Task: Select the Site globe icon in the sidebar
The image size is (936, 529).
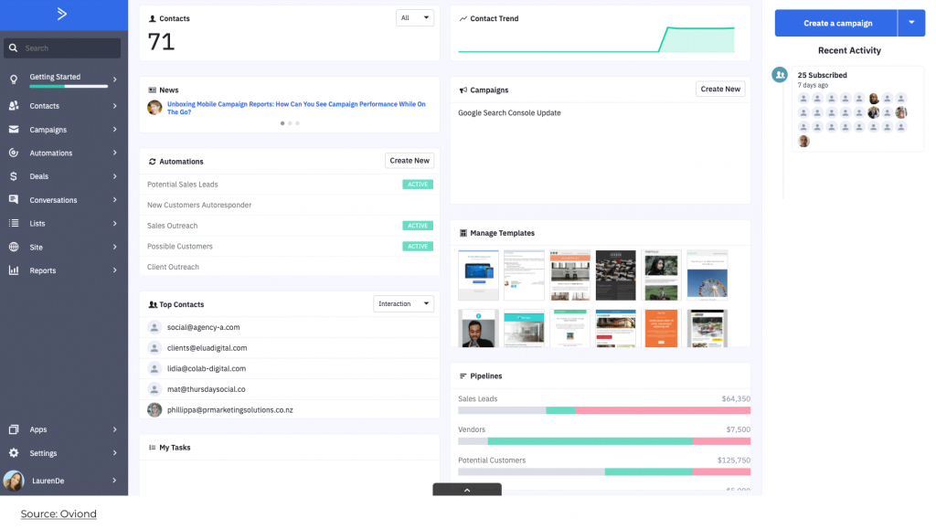Action: (x=16, y=247)
